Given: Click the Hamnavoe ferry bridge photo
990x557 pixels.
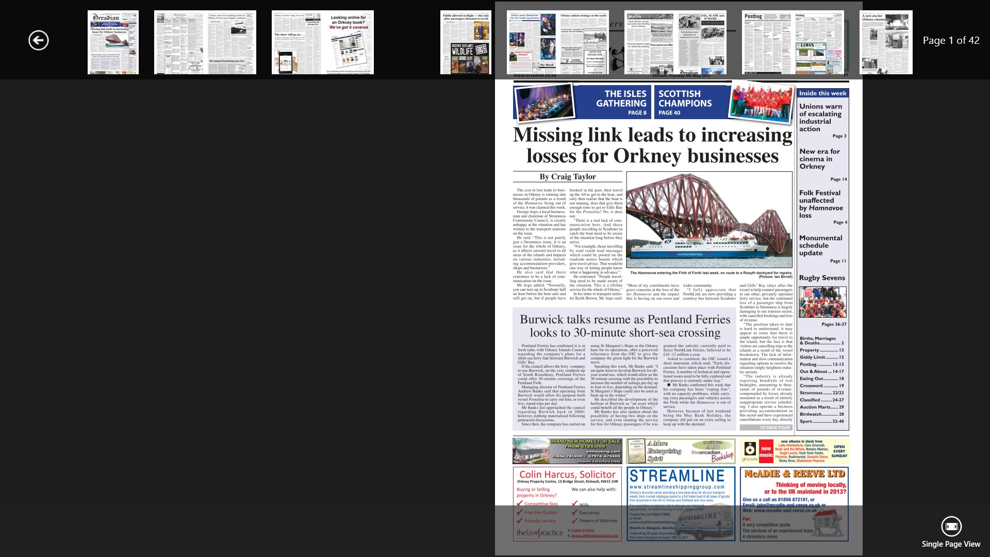Looking at the screenshot, I should click(x=709, y=219).
